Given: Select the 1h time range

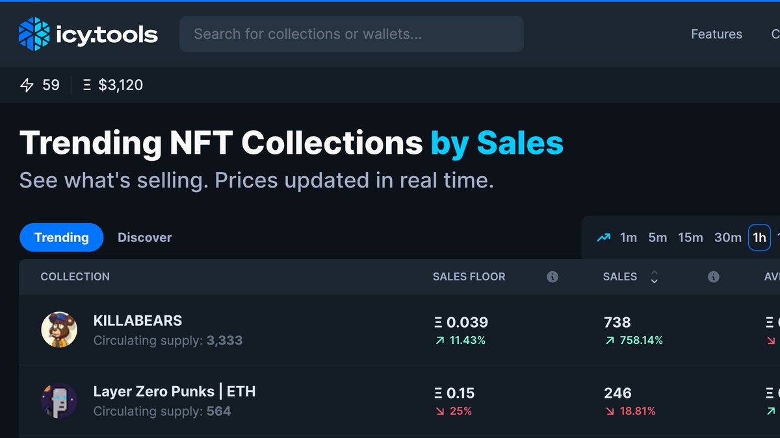Looking at the screenshot, I should click(759, 237).
